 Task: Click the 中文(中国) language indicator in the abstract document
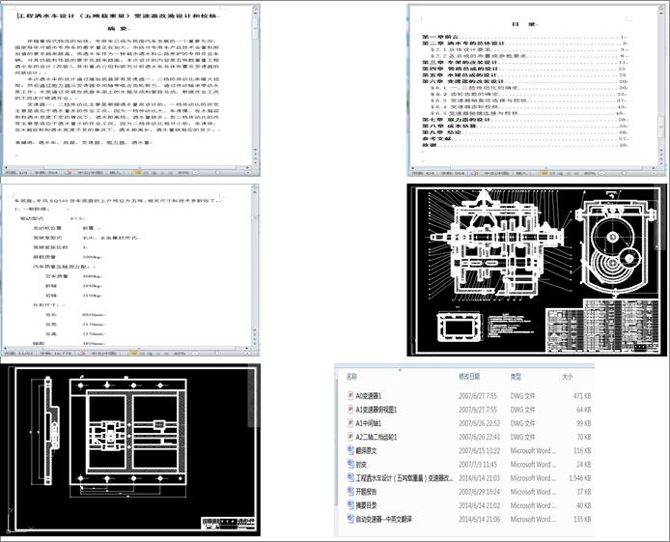click(90, 173)
